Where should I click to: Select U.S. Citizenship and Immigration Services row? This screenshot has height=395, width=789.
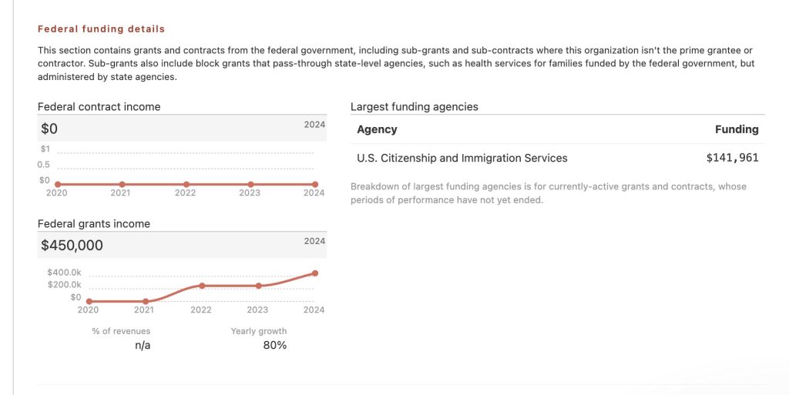[x=462, y=158]
